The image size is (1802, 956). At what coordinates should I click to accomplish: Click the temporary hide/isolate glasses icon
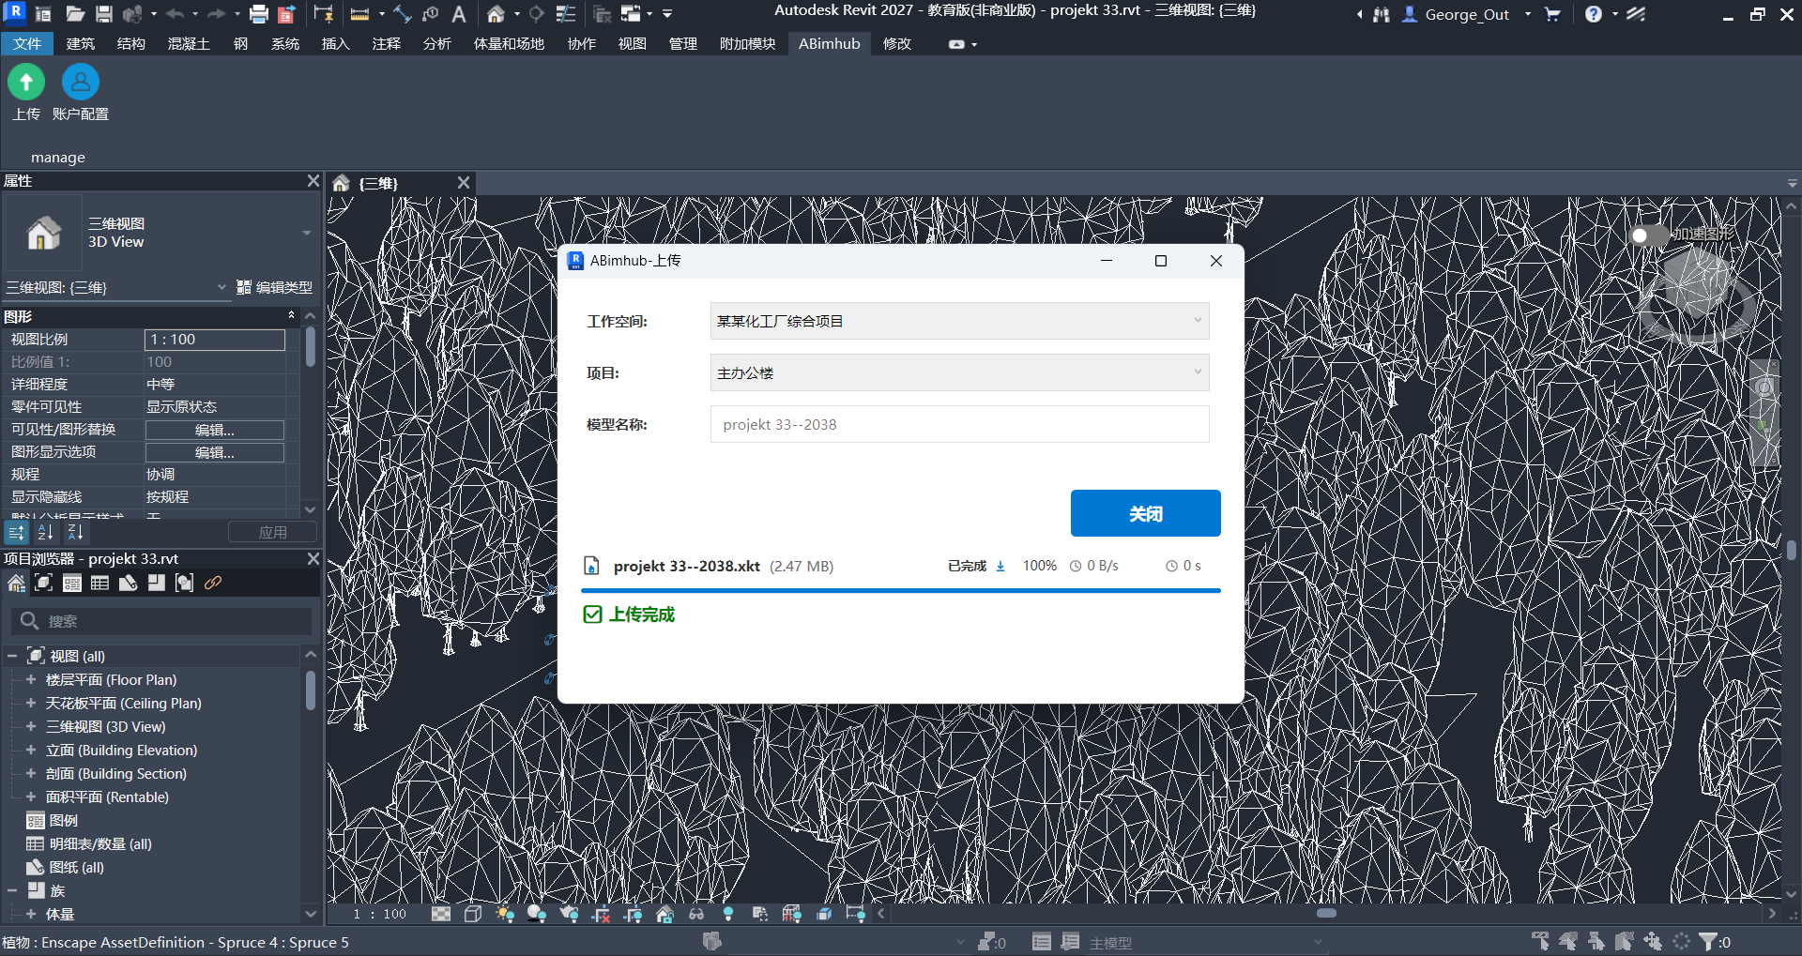pyautogui.click(x=696, y=914)
